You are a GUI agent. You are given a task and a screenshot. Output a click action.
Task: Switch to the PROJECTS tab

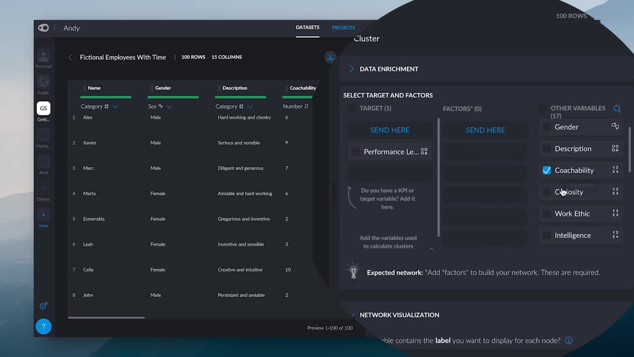coord(343,28)
